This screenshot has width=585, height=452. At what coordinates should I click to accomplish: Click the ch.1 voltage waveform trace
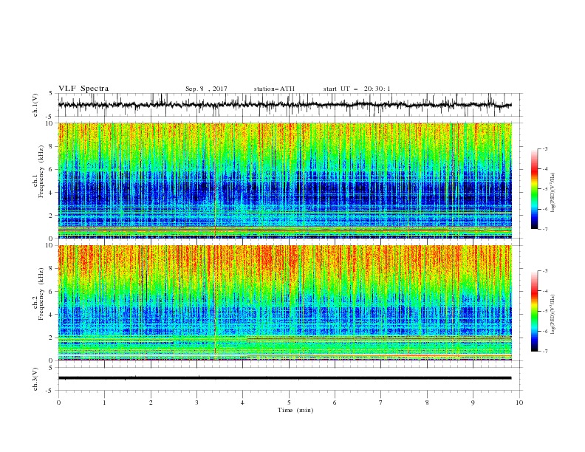[x=284, y=105]
